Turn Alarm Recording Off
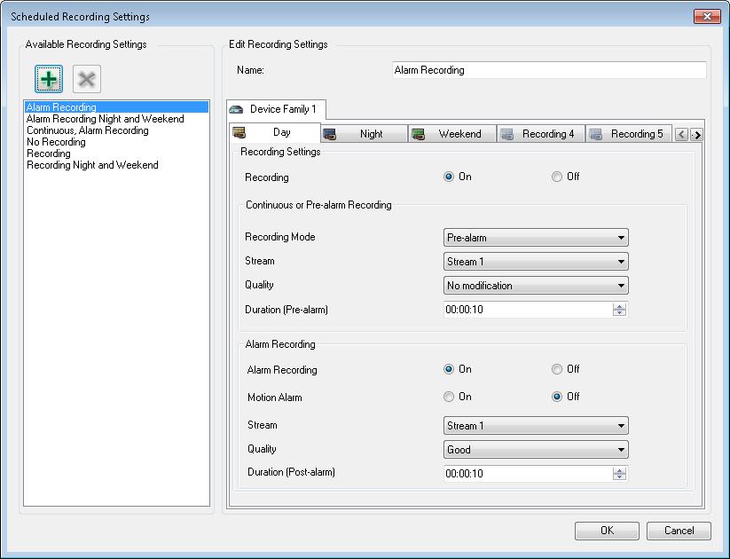This screenshot has height=559, width=730. pos(556,369)
